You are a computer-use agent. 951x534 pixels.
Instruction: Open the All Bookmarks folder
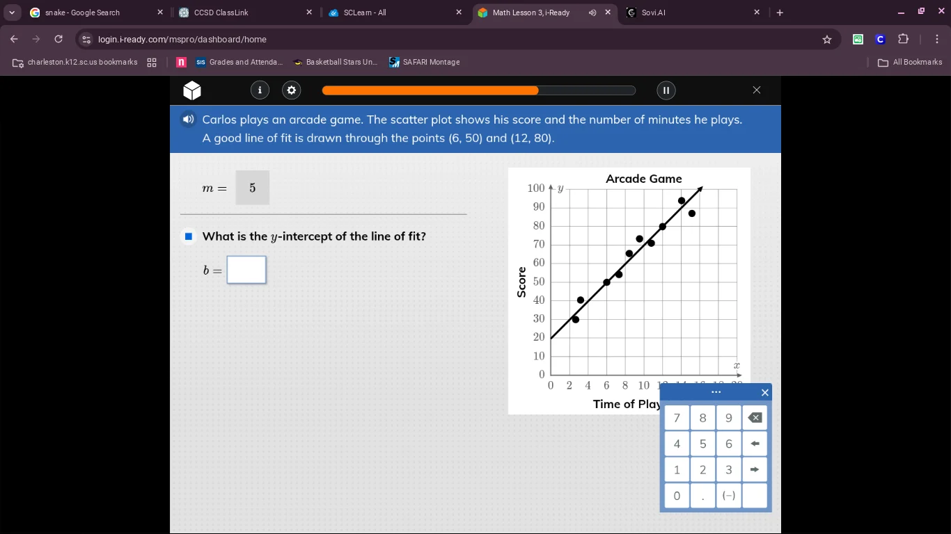coord(910,63)
